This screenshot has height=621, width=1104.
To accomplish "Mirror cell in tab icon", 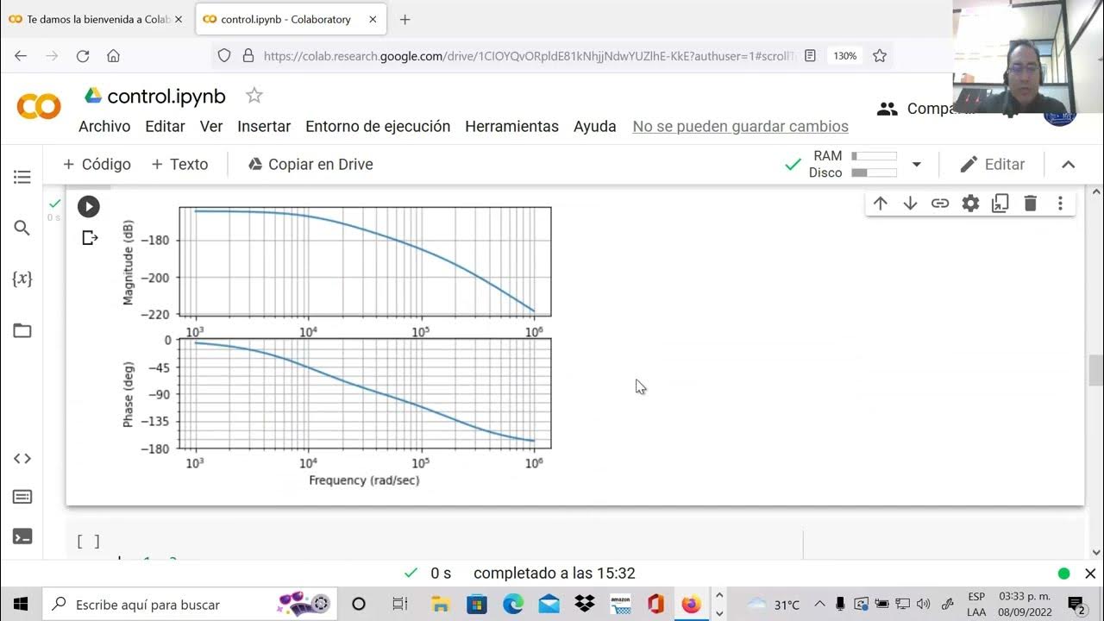I will point(1000,204).
